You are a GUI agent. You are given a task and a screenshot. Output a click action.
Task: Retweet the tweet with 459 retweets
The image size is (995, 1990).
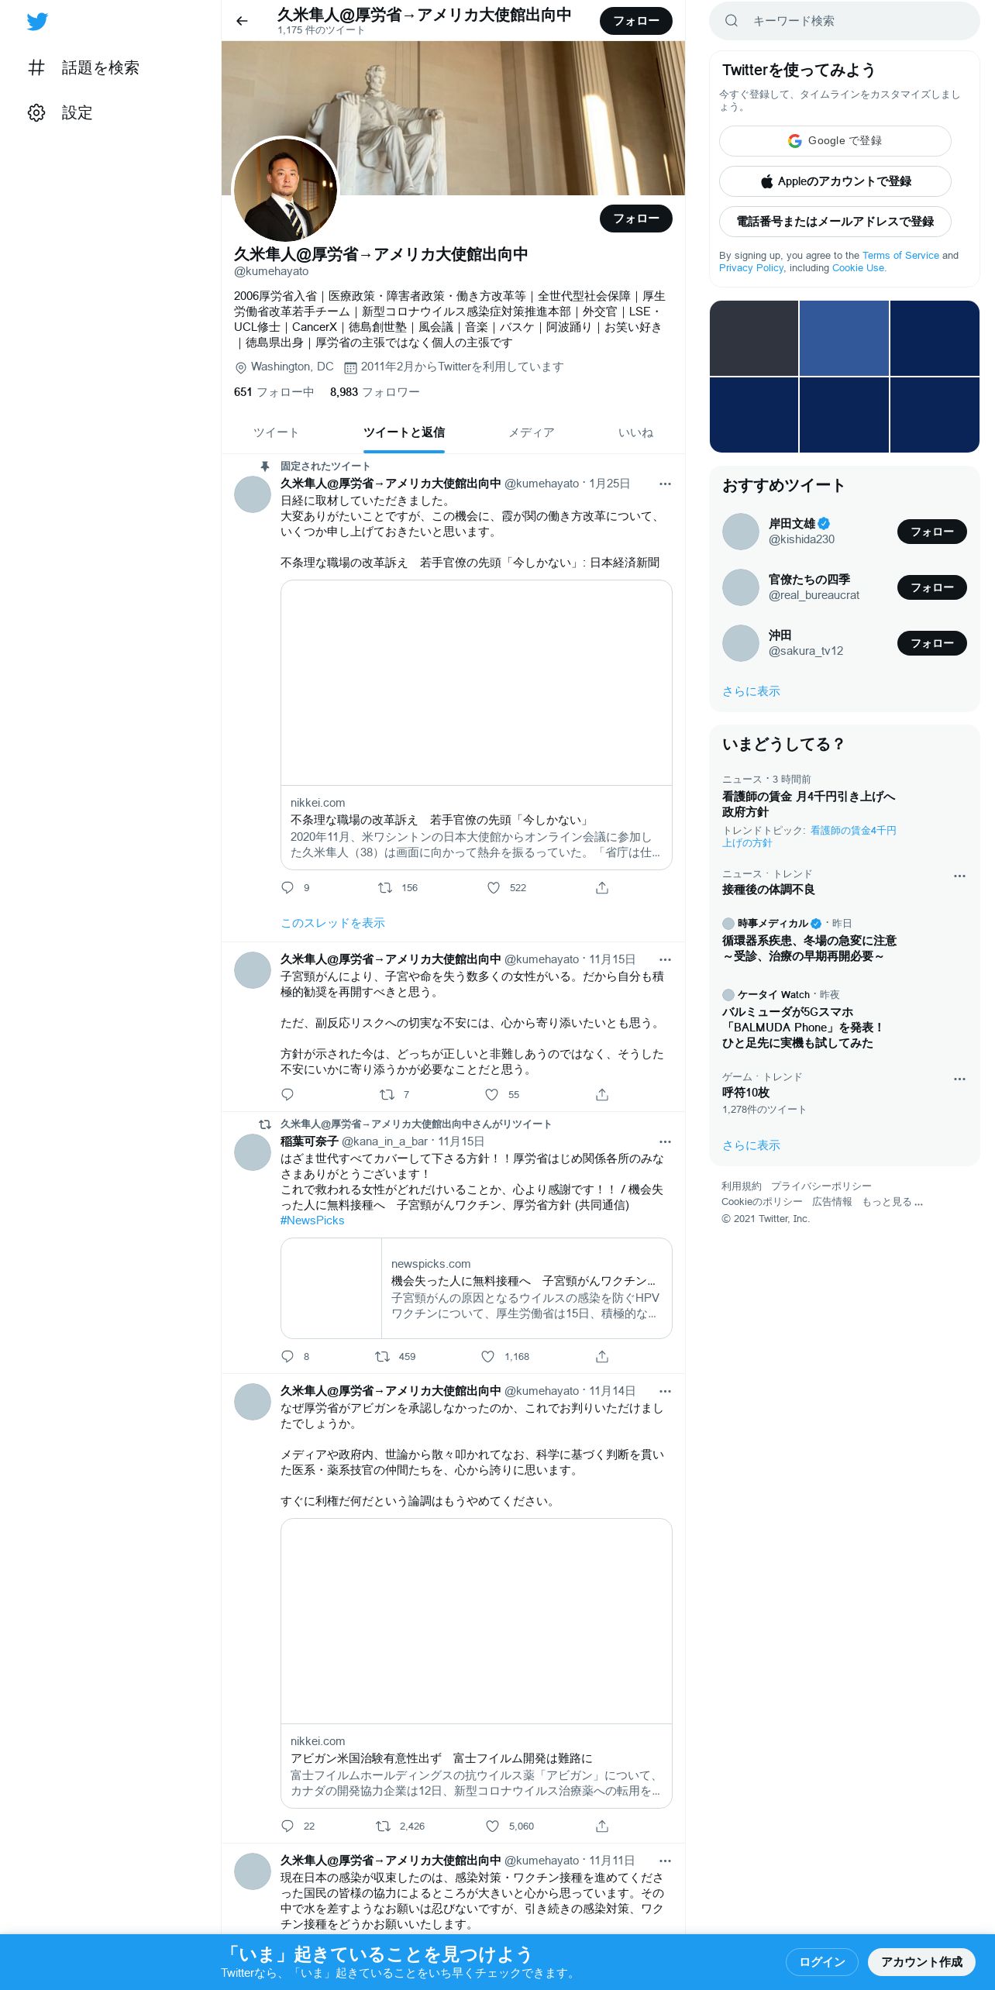tap(382, 1357)
